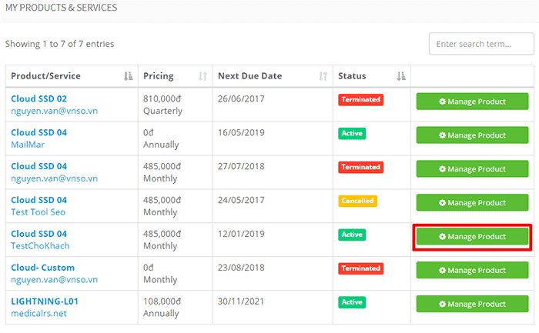Open Cloud SSD 04 link above TestChoKhach
The image size is (539, 333).
click(38, 234)
